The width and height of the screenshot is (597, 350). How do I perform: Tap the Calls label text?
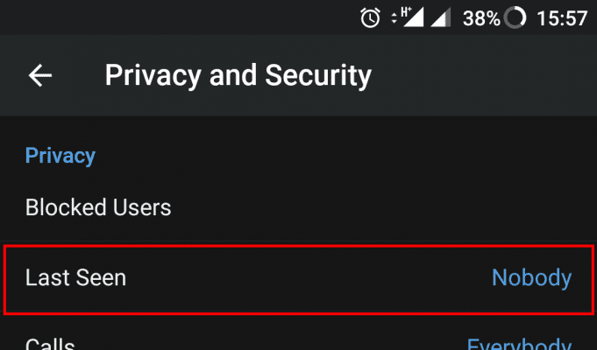point(50,343)
